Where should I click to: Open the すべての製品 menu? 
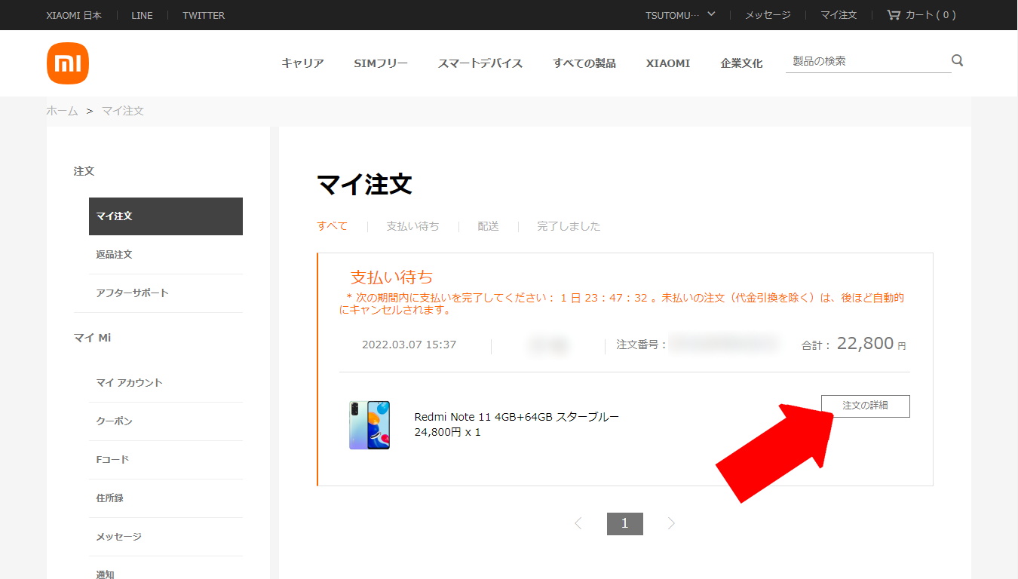coord(584,63)
